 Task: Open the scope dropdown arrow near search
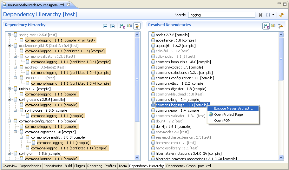(273, 15)
